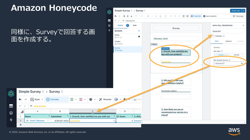The image size is (250, 140).
Task: Click Undo arrow in table window toolbar
Action: tap(20, 99)
